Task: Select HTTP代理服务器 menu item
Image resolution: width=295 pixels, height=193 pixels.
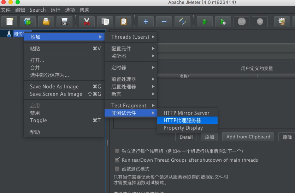Action: click(187, 120)
